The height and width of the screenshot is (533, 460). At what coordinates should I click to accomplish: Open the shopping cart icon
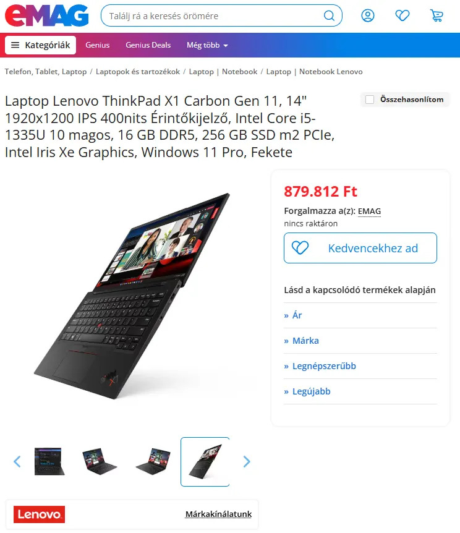click(x=437, y=15)
